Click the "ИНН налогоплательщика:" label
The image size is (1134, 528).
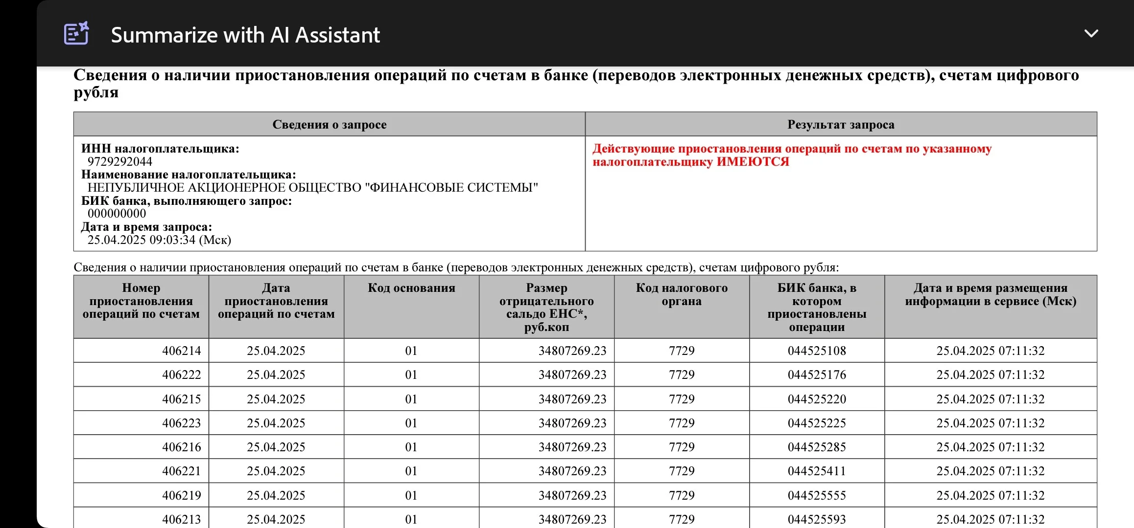pos(160,149)
